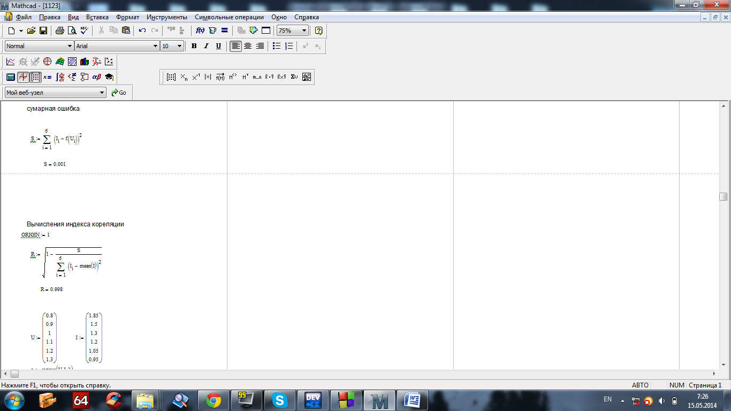
Task: Open the Symbolic keyword toolbar with the graduation cap icon
Action: tap(109, 77)
